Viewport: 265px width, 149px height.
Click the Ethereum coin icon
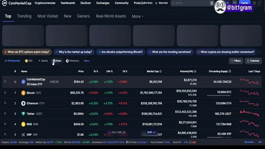click(24, 103)
